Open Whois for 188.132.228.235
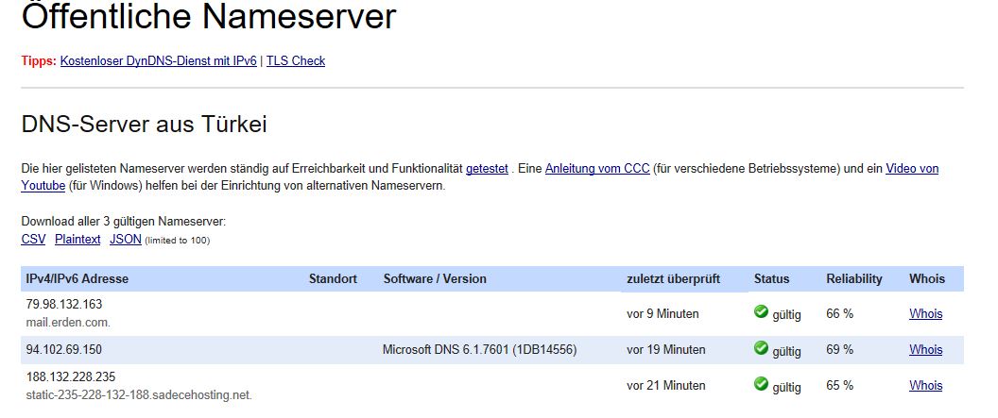Image resolution: width=998 pixels, height=418 pixels. 926,385
